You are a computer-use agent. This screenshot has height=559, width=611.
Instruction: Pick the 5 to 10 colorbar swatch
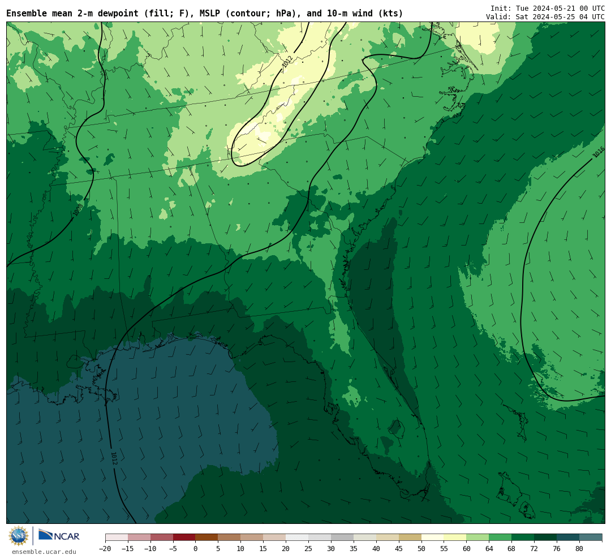[230, 537]
